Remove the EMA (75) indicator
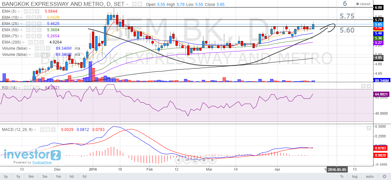391x180 pixels. click(39, 36)
